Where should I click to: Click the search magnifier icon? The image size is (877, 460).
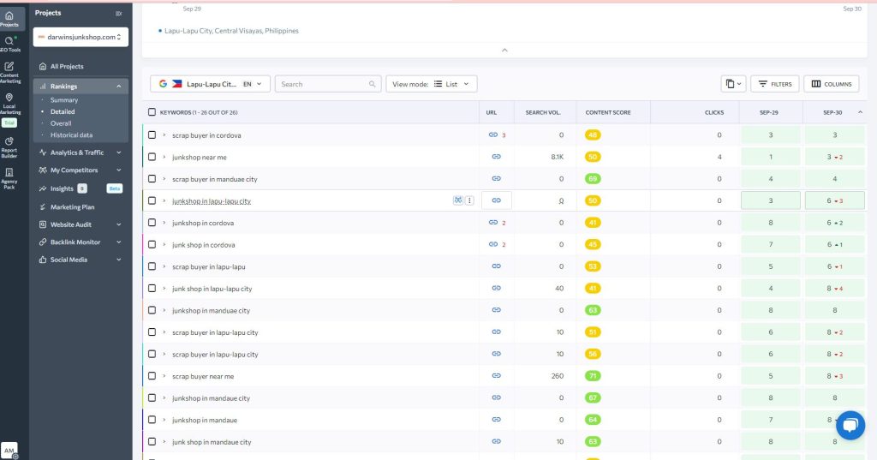[372, 84]
